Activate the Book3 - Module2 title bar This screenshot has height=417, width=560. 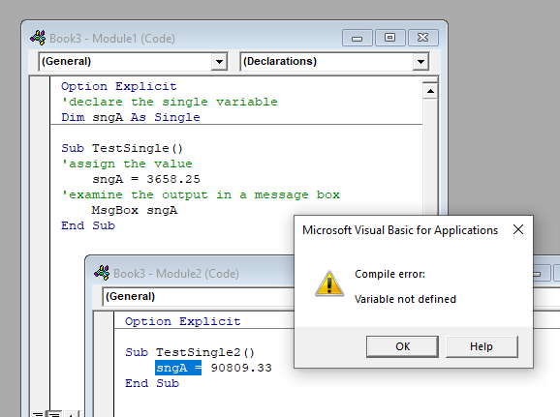193,273
